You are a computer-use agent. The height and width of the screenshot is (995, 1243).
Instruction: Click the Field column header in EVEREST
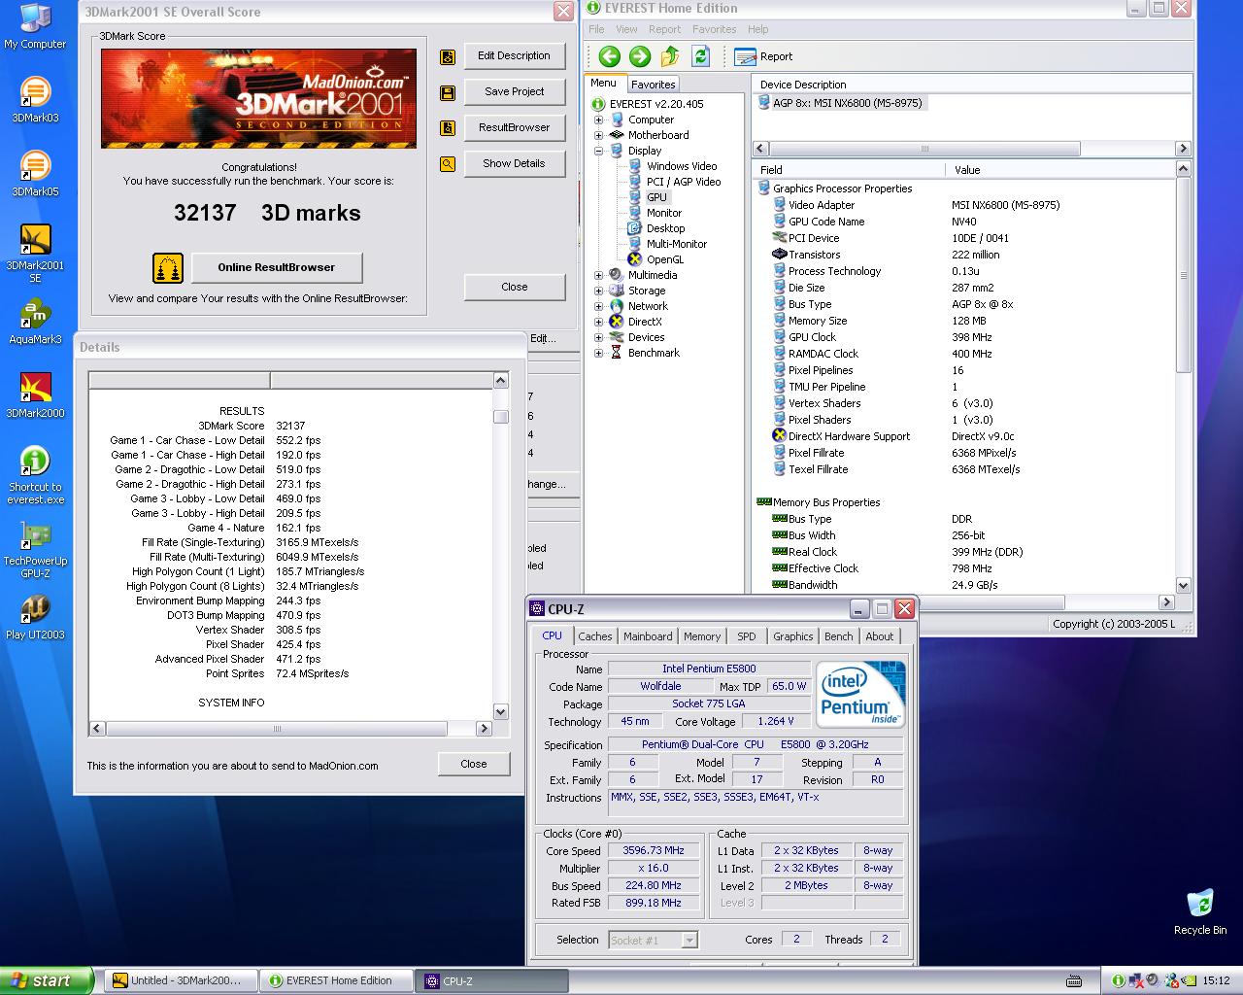point(850,170)
